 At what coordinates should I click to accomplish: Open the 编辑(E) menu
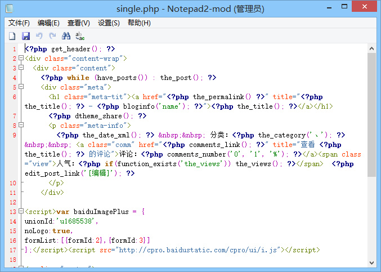tap(48, 23)
